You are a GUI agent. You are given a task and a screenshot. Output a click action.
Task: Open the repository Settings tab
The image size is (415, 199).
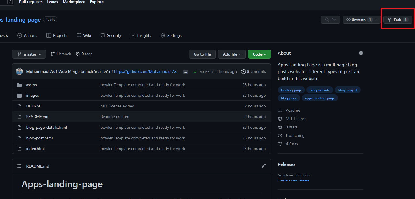tap(171, 35)
